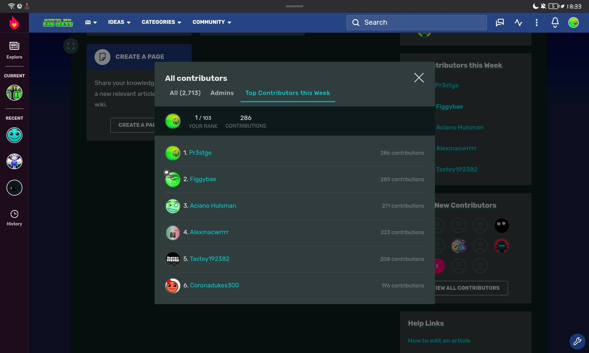Viewport: 589px width, 353px height.
Task: Click Aciano Hulsman's avatar thumbnail
Action: (x=173, y=206)
